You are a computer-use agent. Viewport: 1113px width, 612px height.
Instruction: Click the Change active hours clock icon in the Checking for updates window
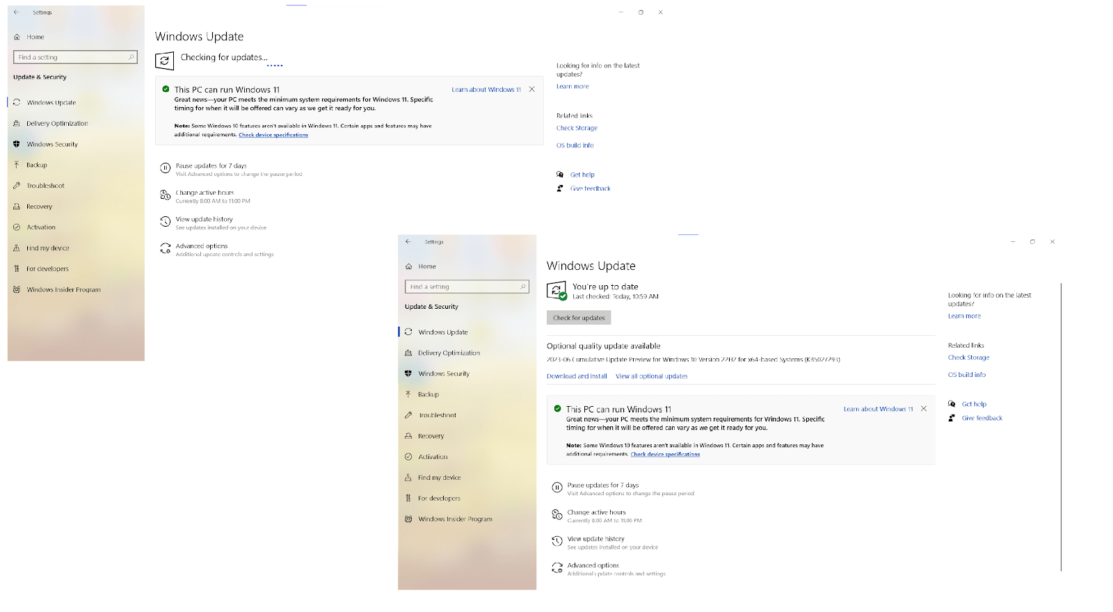pos(166,195)
